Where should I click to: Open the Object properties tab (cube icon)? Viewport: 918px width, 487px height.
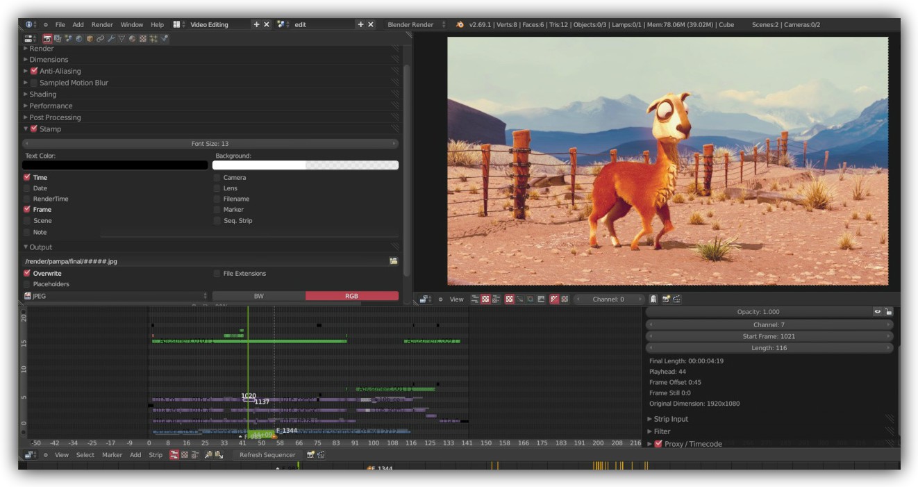point(90,38)
